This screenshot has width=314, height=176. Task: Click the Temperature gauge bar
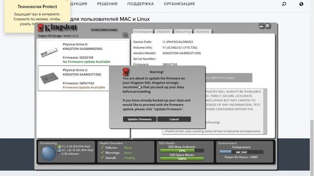(x=241, y=152)
